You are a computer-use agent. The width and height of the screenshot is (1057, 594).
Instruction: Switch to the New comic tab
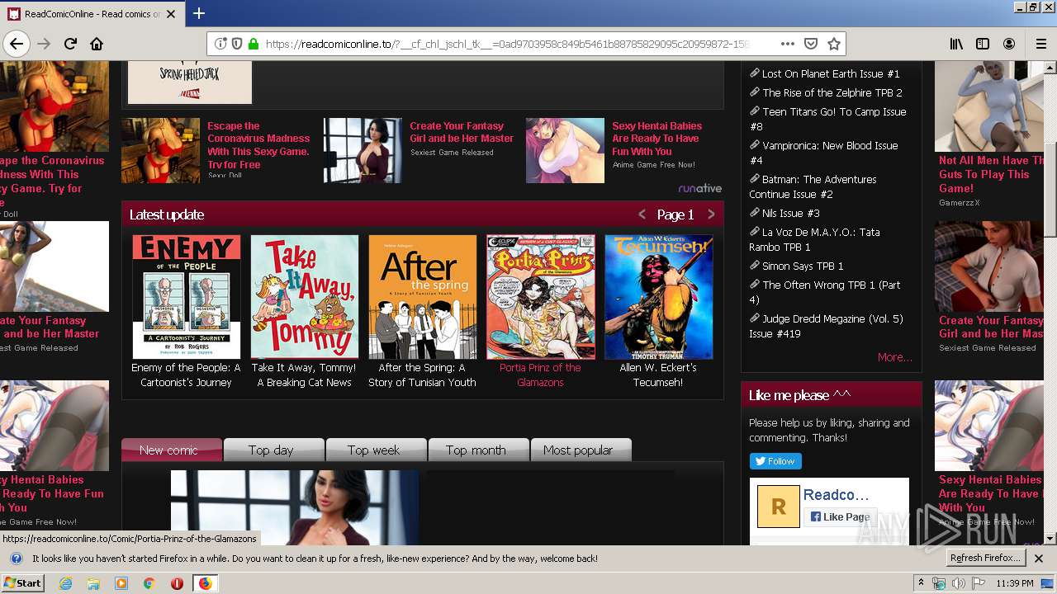coord(172,450)
